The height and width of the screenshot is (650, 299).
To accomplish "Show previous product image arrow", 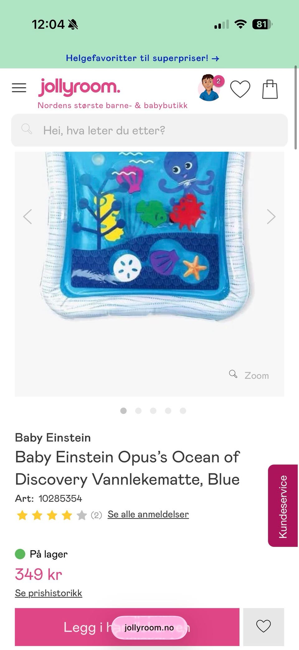I will click(28, 216).
